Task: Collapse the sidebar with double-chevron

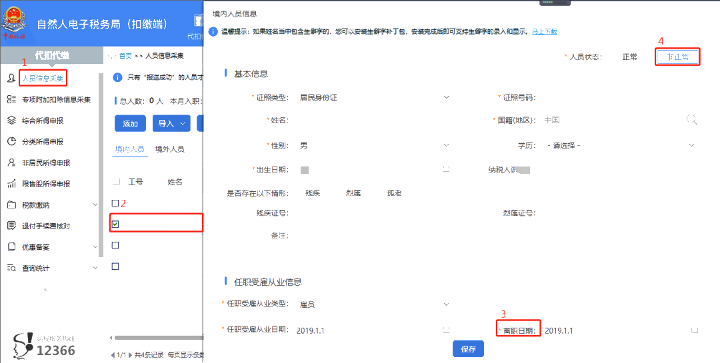Action: click(45, 290)
